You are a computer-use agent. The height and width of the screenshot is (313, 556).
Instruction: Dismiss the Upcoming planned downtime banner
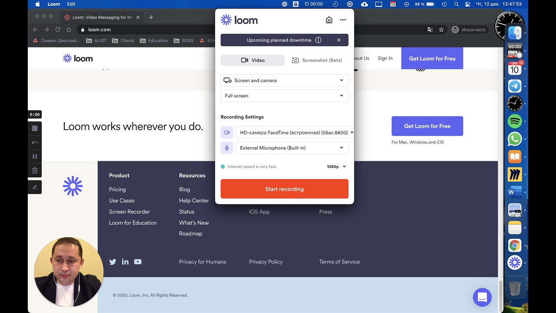coord(339,40)
